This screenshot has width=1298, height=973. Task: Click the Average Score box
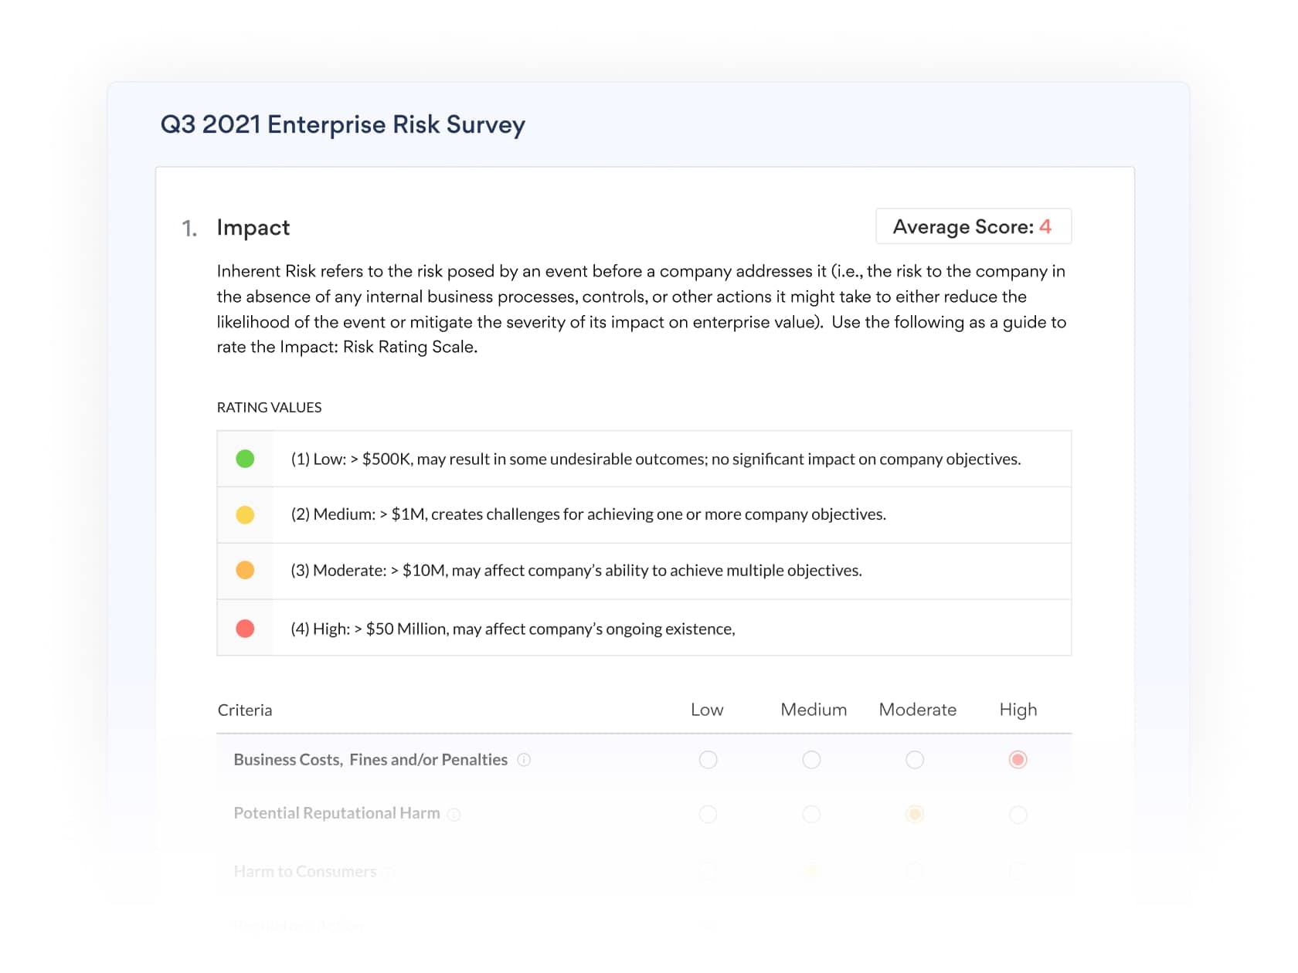[x=973, y=226]
